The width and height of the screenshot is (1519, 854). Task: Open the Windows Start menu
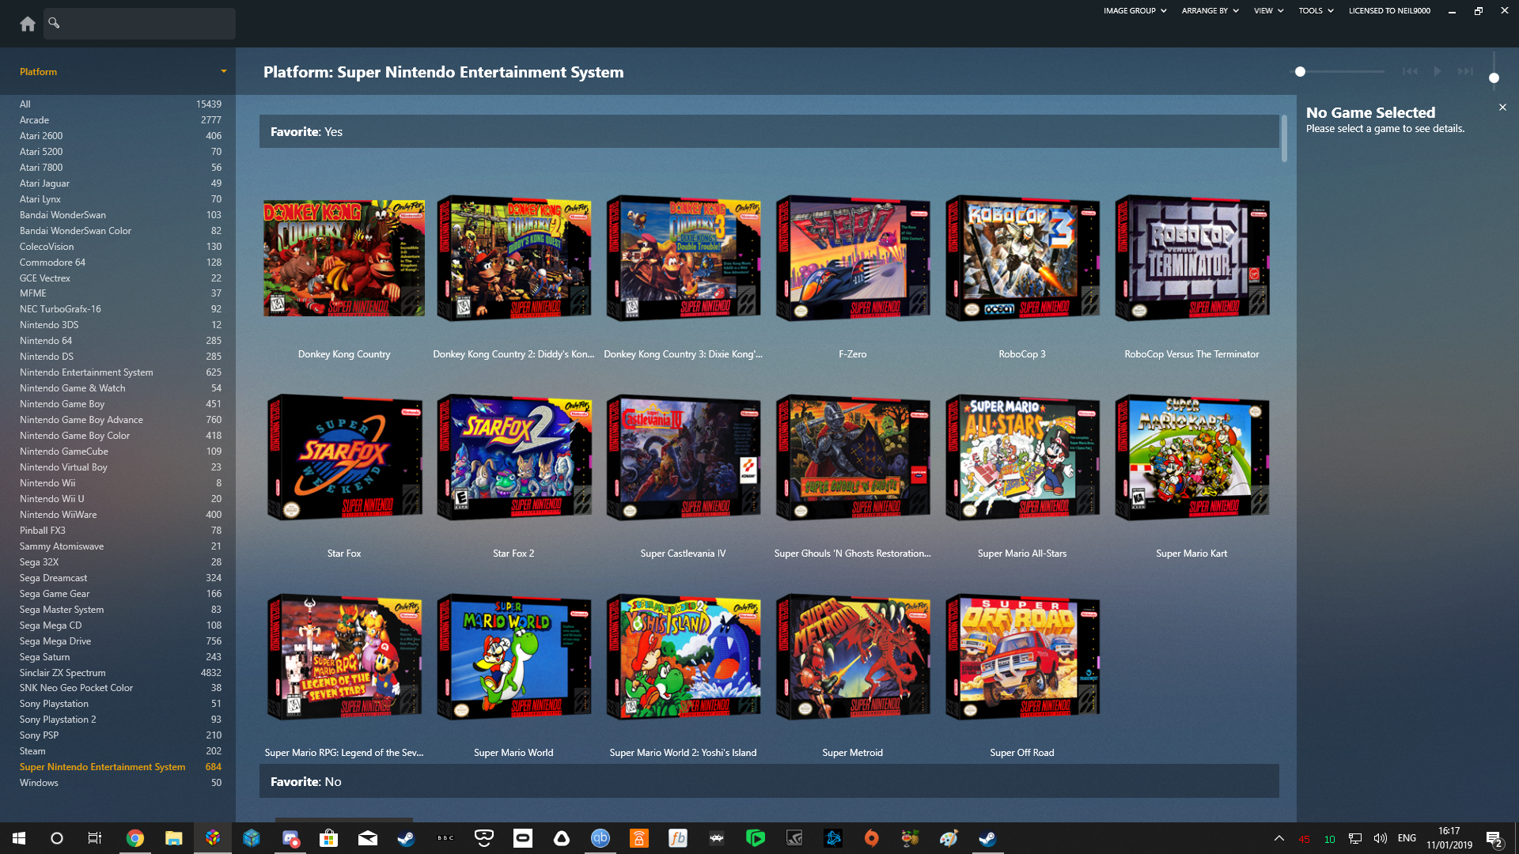click(x=19, y=838)
